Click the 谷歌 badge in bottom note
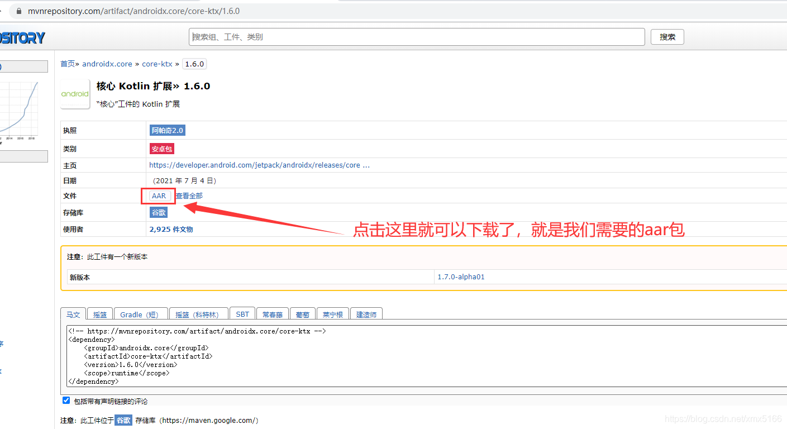 [x=123, y=420]
